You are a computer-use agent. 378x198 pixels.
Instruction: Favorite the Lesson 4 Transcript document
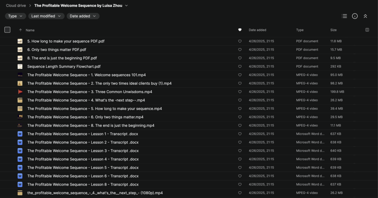[x=240, y=159]
